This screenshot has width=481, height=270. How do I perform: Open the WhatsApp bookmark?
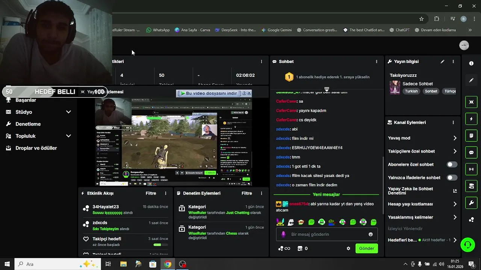[158, 30]
